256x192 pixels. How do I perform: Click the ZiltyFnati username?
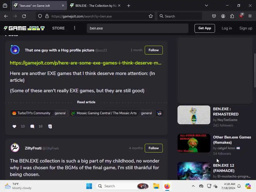33,148
